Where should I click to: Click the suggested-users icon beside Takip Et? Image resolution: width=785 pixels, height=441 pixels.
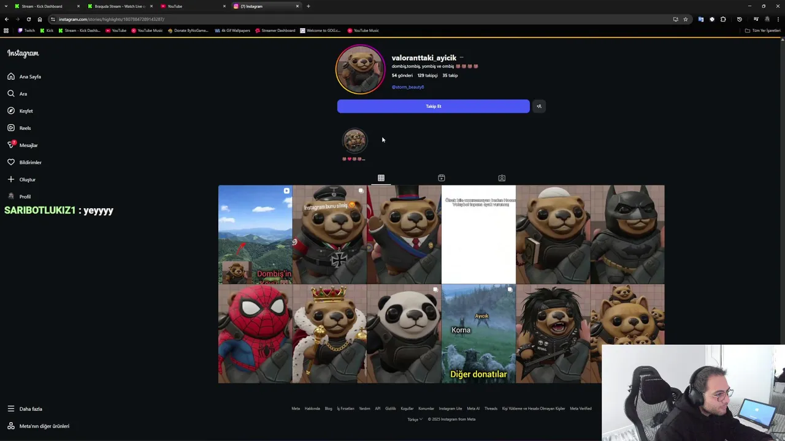tap(539, 106)
